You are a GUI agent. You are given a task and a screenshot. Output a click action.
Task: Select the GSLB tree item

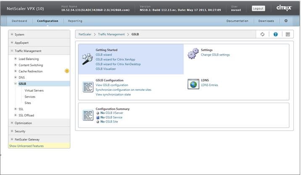pos(22,84)
